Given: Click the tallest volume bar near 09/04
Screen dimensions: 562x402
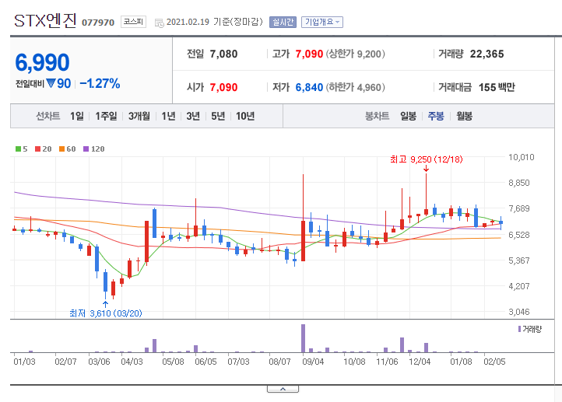Looking at the screenshot, I should [304, 338].
